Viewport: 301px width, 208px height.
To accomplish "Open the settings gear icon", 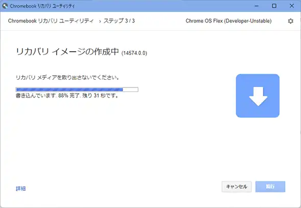I will point(290,21).
